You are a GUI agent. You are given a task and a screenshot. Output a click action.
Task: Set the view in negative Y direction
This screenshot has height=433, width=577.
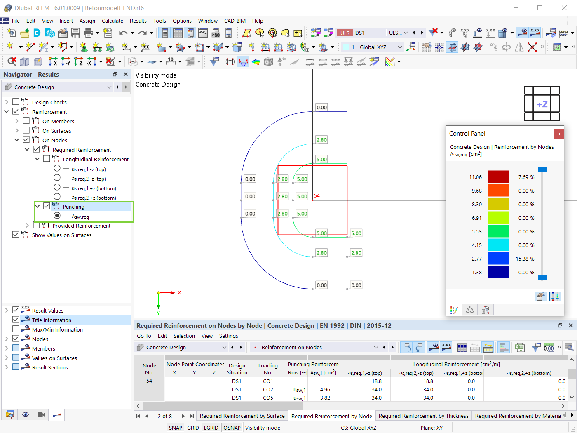point(66,61)
